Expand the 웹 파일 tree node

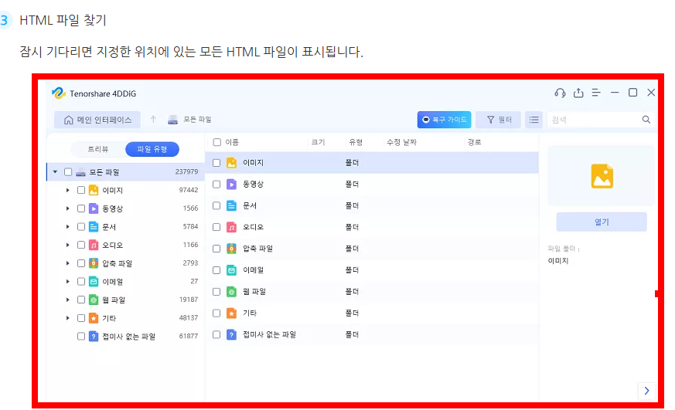pyautogui.click(x=67, y=300)
